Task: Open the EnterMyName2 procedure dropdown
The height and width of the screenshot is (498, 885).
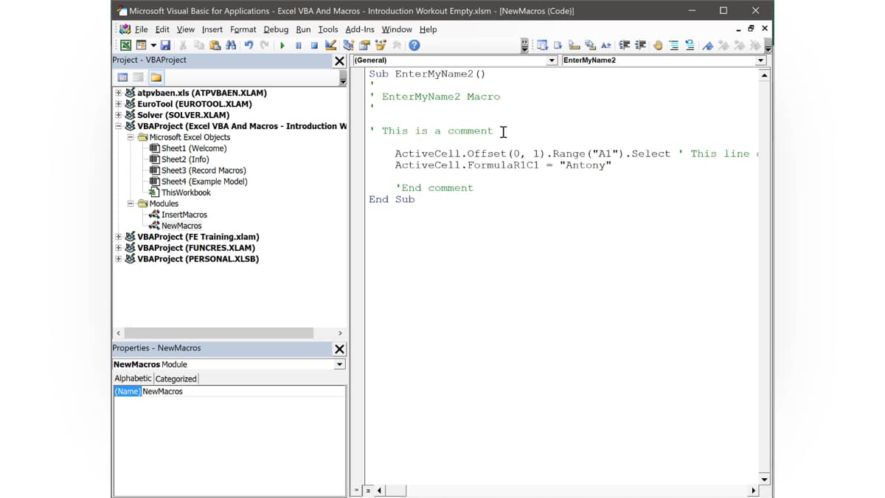Action: coord(760,60)
